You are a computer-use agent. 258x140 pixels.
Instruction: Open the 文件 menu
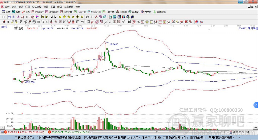[7, 7]
